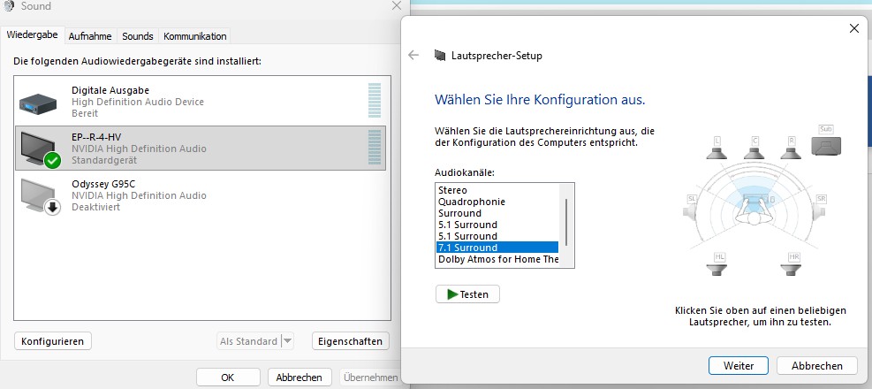
Task: Close the Lautsprecher-Setup dialog
Action: tap(854, 28)
